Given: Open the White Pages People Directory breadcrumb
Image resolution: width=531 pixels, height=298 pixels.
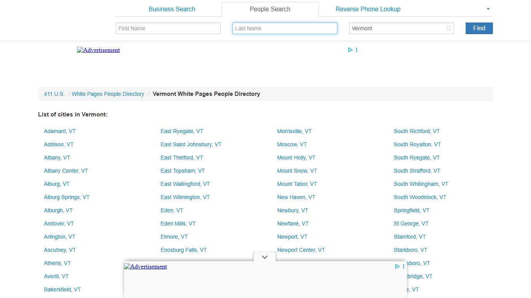Looking at the screenshot, I should (108, 94).
